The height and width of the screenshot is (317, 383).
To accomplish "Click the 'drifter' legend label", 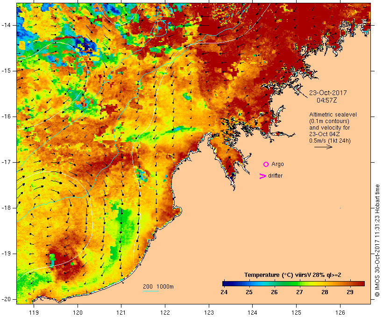I will pos(275,176).
